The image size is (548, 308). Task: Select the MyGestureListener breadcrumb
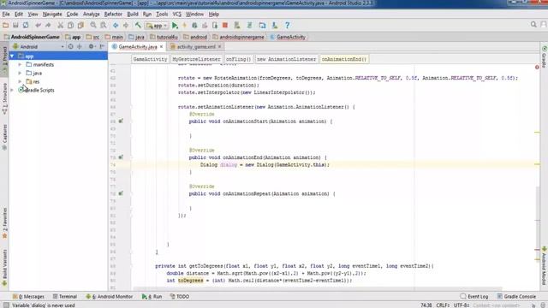click(x=196, y=59)
